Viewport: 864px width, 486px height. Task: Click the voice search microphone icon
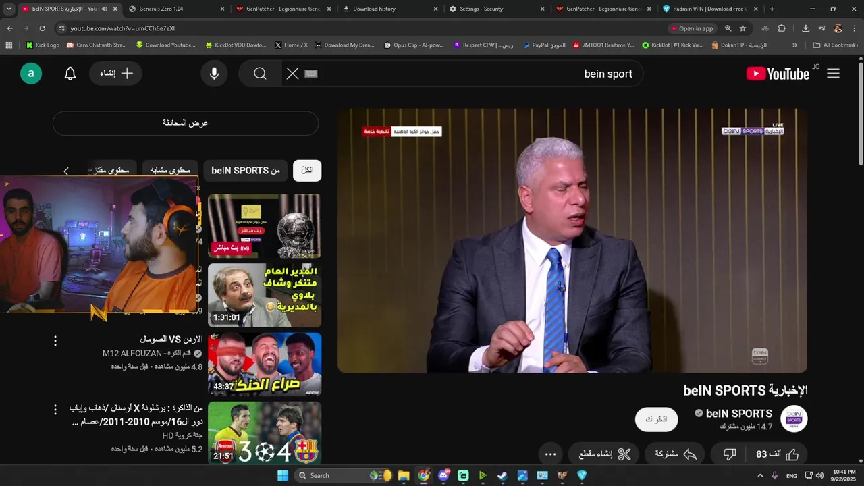tap(214, 74)
